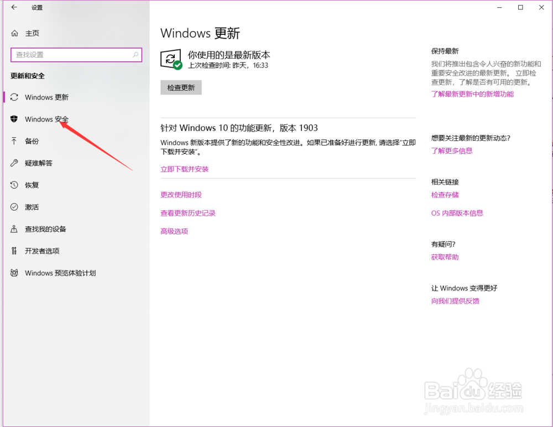Go back with the arrow icon
The image size is (553, 427).
(14, 7)
